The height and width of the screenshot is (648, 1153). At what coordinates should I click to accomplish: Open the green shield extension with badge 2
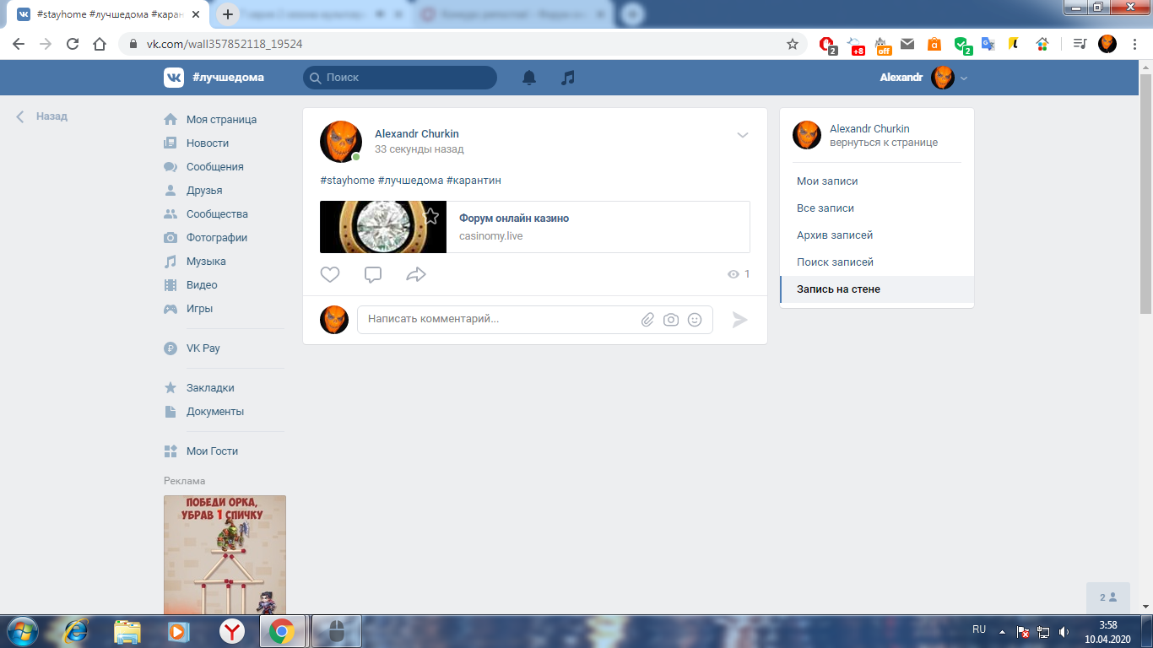point(962,45)
